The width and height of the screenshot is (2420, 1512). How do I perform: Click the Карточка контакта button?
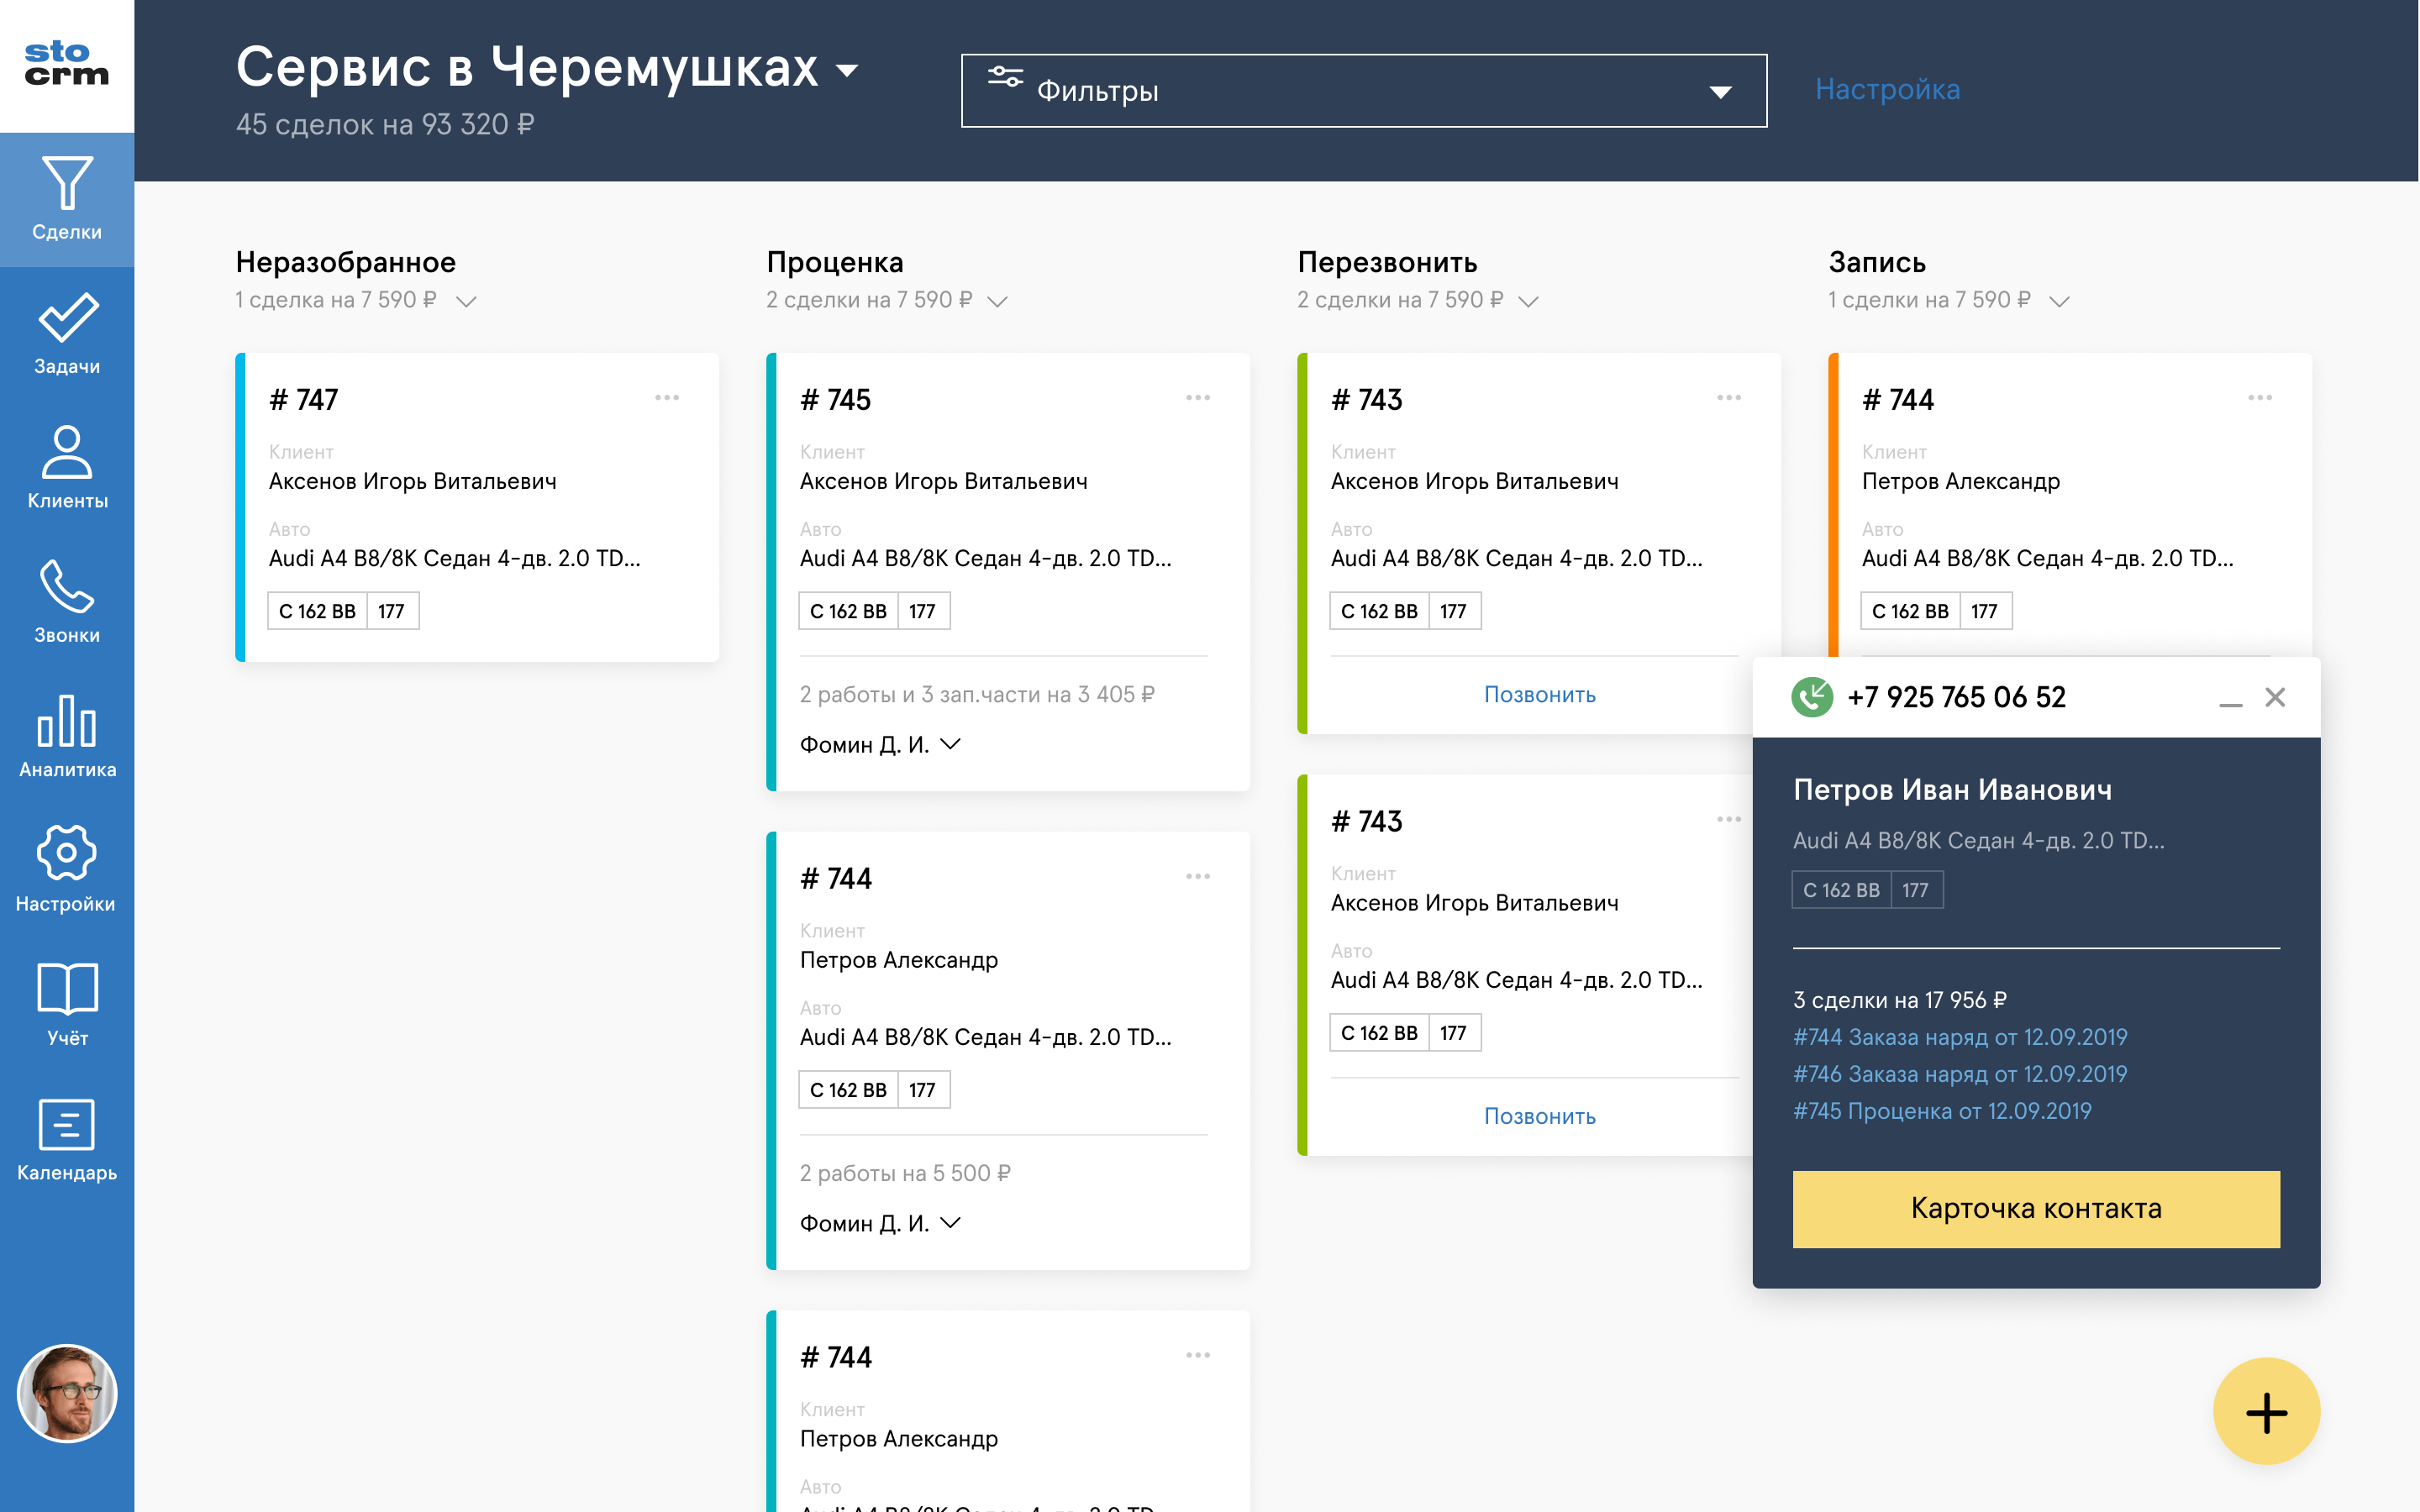pos(2036,1209)
